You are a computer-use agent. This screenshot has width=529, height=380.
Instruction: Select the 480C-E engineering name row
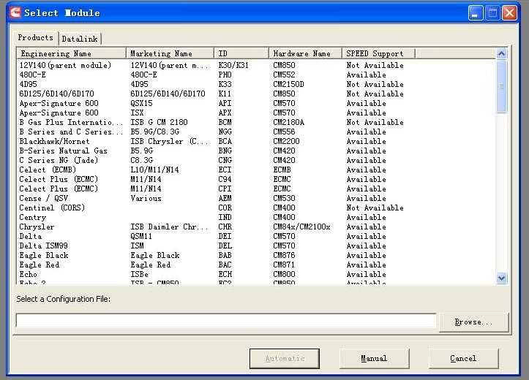[32, 75]
